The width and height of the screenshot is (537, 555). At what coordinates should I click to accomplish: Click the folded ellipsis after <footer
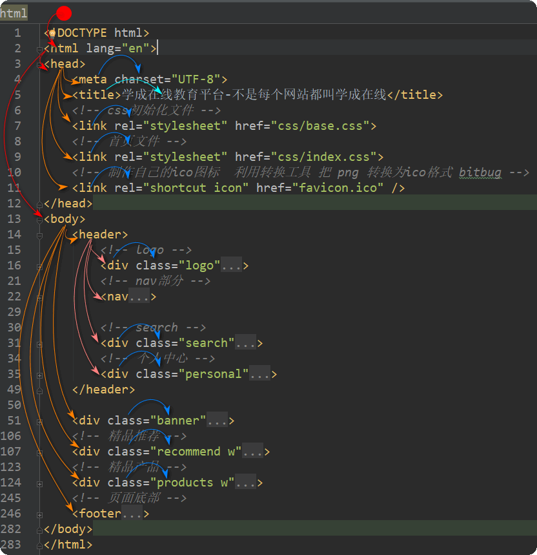coord(132,513)
